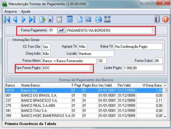Click the exit door icon
Screen dimensions: 171x129
[x=157, y=19]
